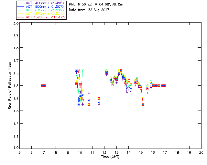Click the 1.8 label on y-axis

[16, 48]
